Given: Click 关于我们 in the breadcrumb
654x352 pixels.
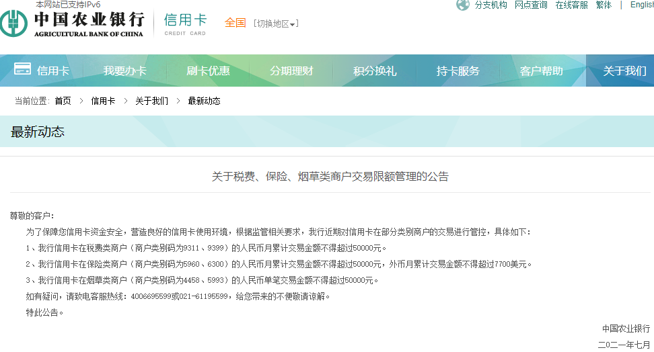Looking at the screenshot, I should click(151, 101).
